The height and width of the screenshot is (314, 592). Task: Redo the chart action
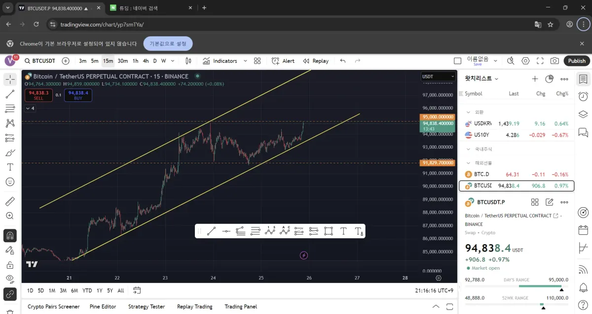(358, 61)
